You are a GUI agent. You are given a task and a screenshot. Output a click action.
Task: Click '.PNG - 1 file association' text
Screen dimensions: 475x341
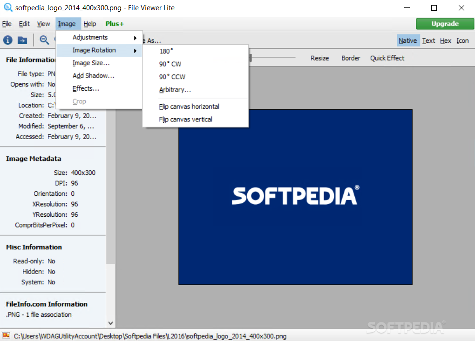(x=39, y=314)
